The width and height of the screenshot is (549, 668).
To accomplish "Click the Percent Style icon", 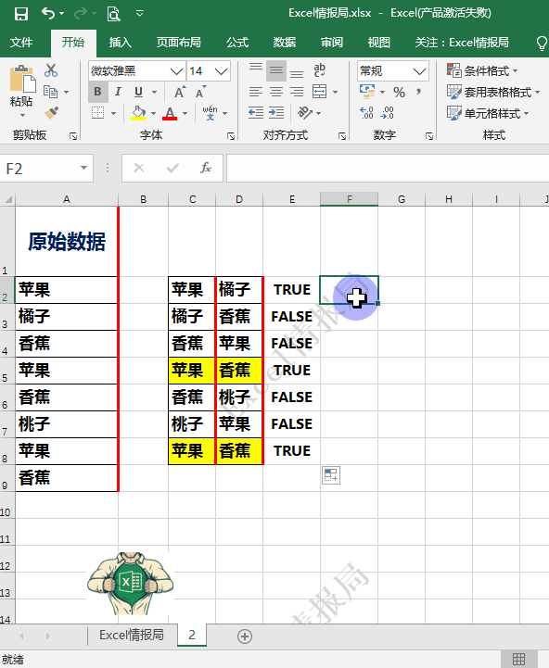I will (400, 92).
